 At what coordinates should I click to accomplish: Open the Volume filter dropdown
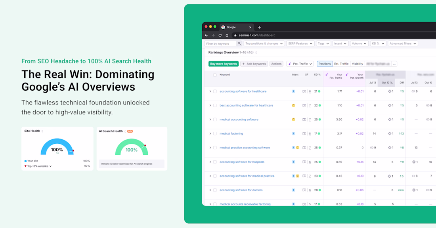point(359,44)
